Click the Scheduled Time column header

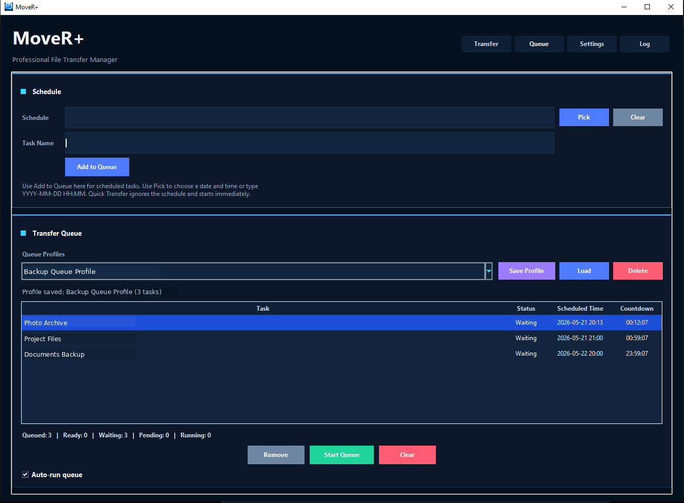click(580, 309)
